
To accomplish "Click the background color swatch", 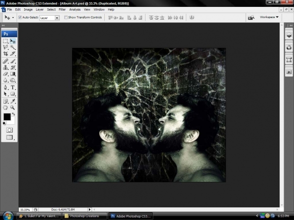I will click(12, 122).
